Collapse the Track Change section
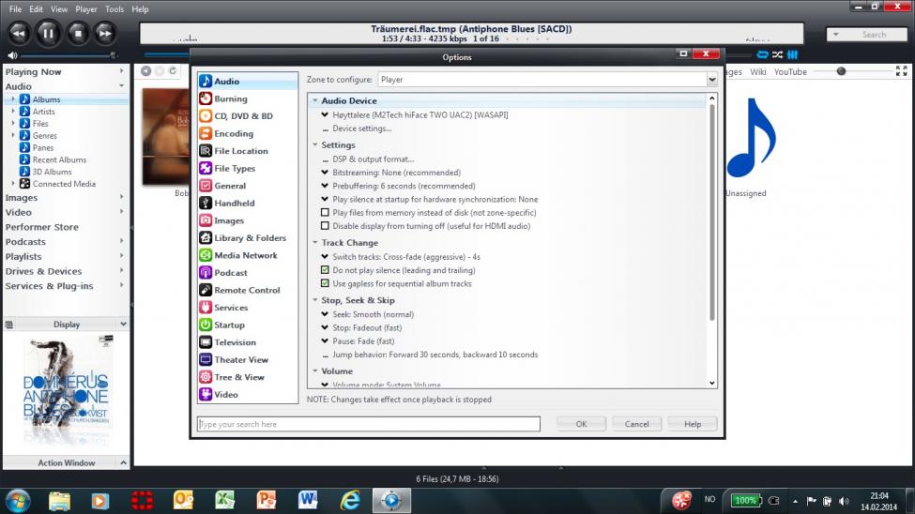915x514 pixels. click(314, 243)
